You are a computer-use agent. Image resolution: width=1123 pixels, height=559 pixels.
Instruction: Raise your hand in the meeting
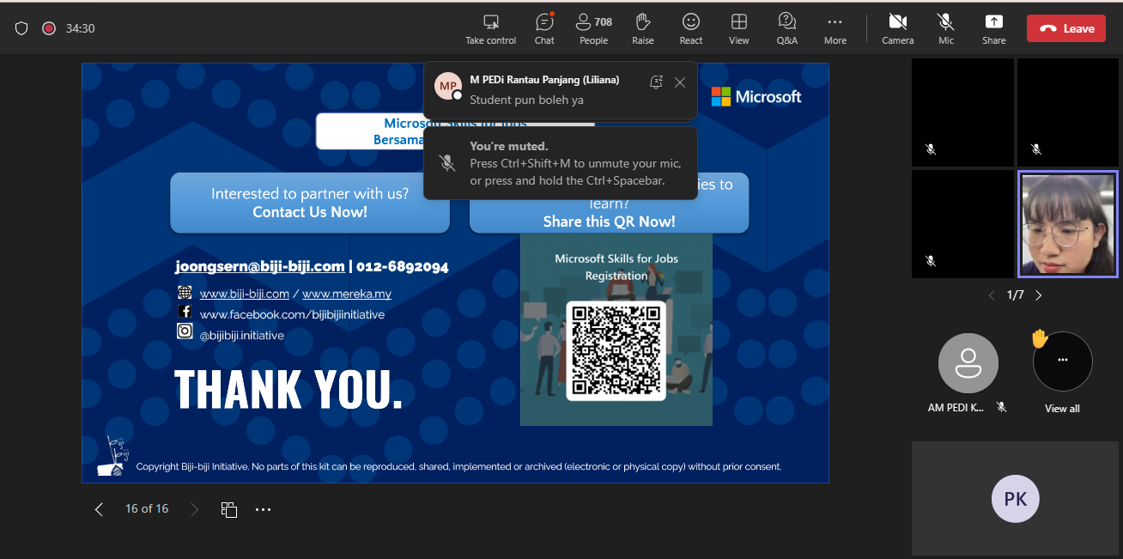(x=642, y=27)
